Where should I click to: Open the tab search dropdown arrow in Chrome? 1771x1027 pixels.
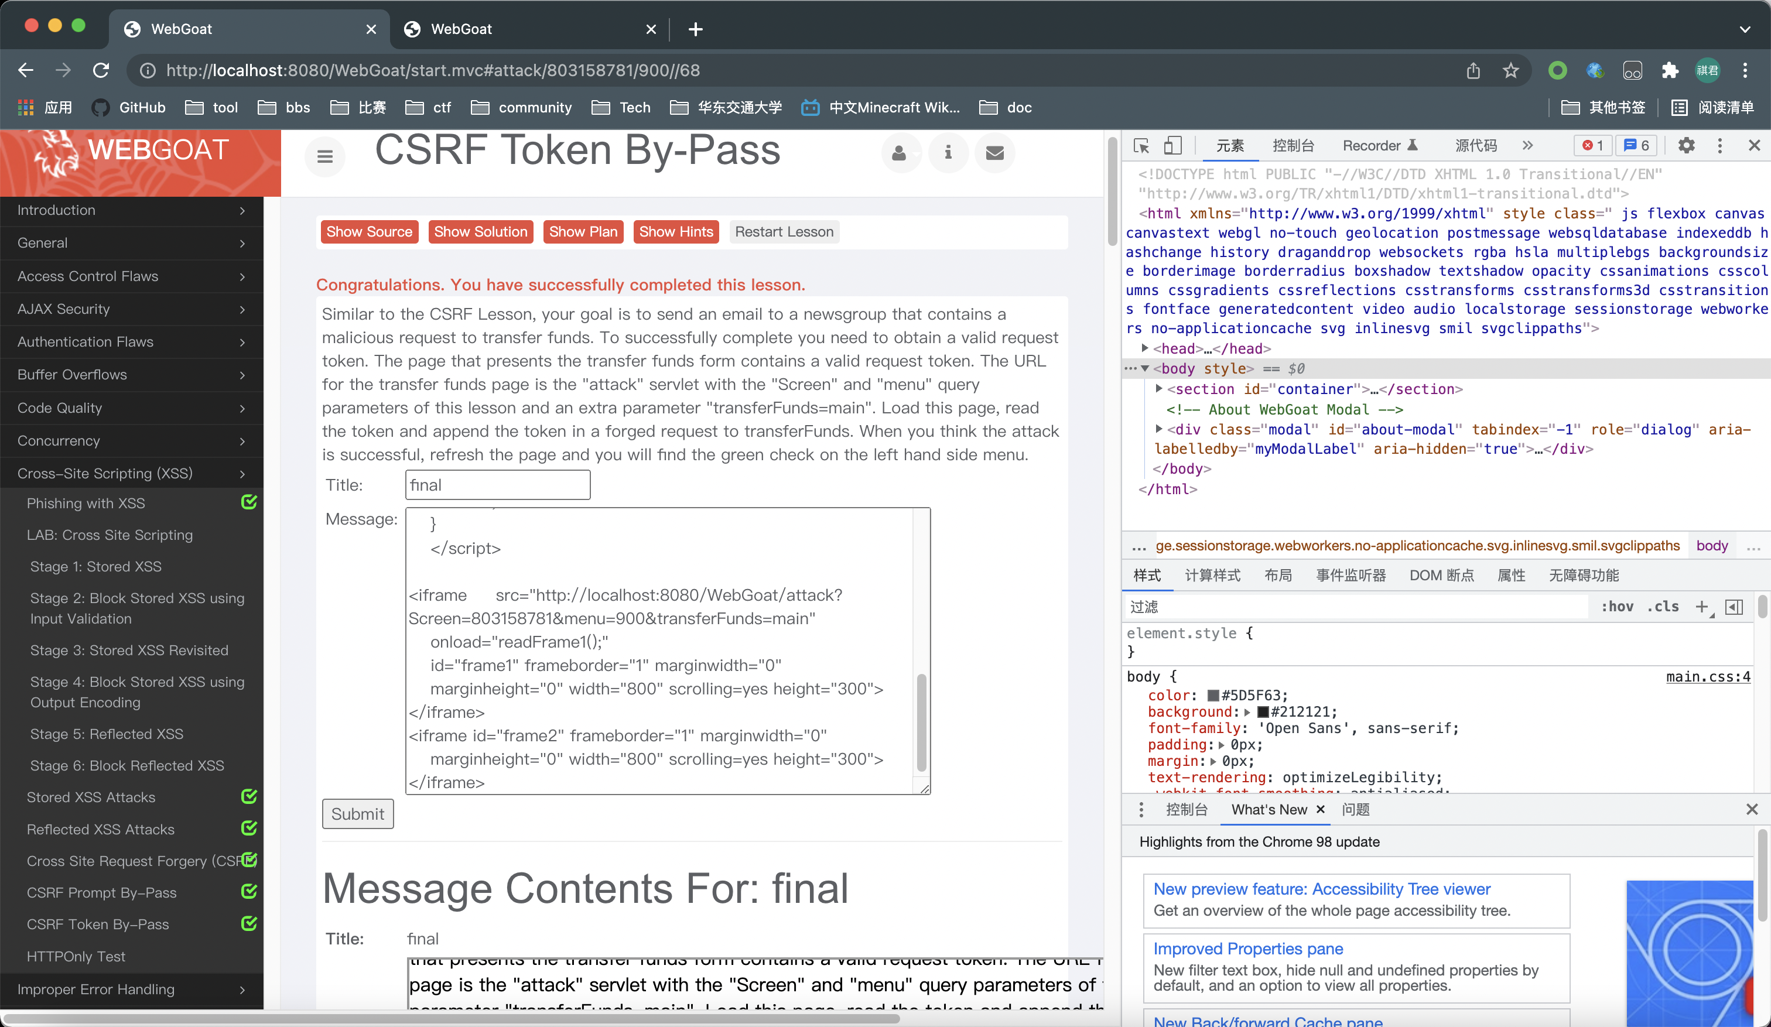pyautogui.click(x=1745, y=29)
